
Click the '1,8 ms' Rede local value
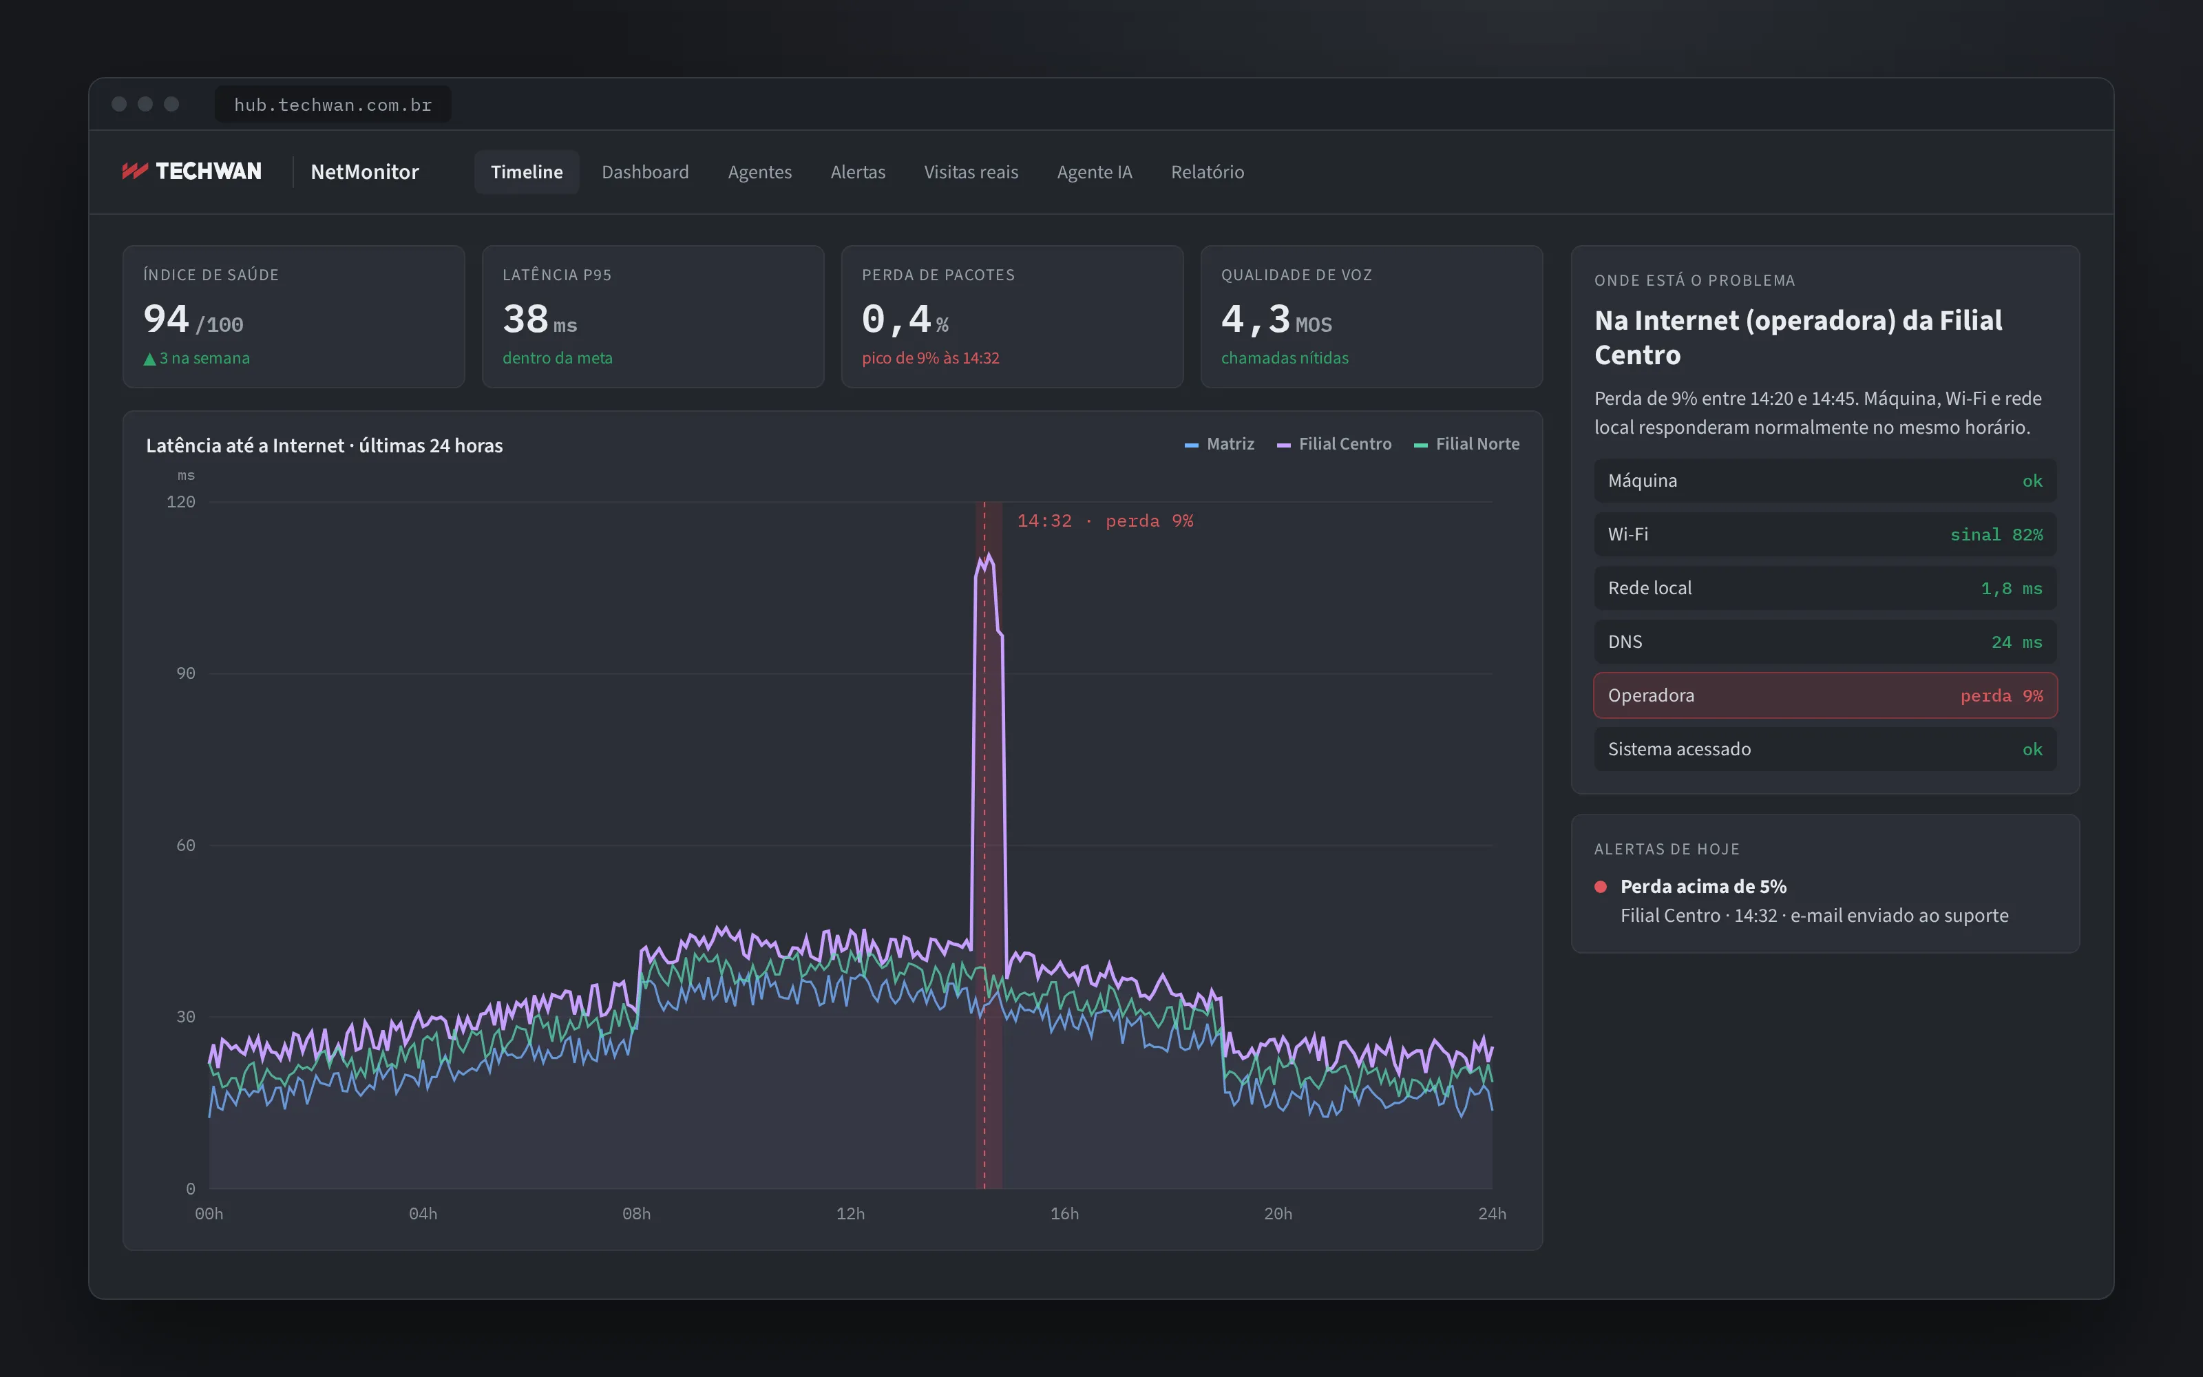tap(2011, 588)
